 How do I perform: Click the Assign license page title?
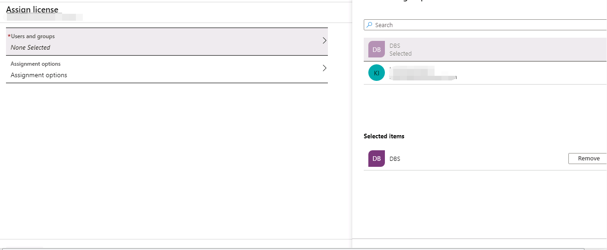pos(32,10)
